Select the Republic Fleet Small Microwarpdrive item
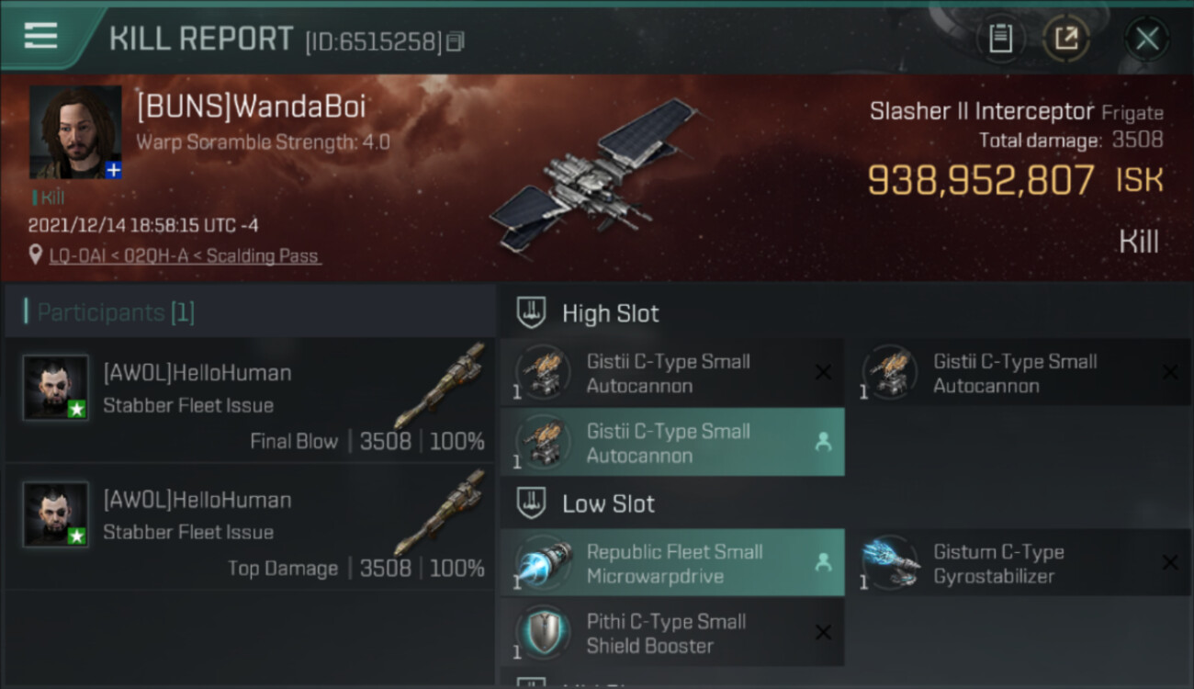 (x=672, y=562)
